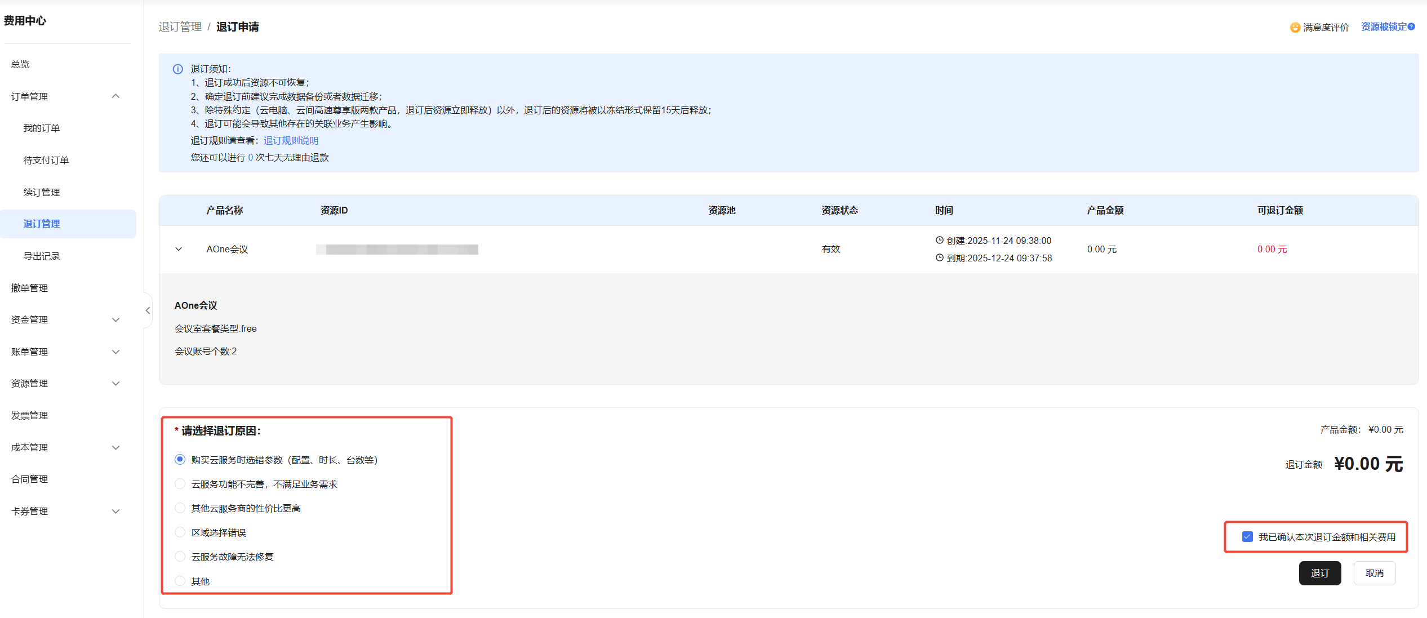Click 退订管理 in the breadcrumb
The height and width of the screenshot is (618, 1427).
coord(180,26)
